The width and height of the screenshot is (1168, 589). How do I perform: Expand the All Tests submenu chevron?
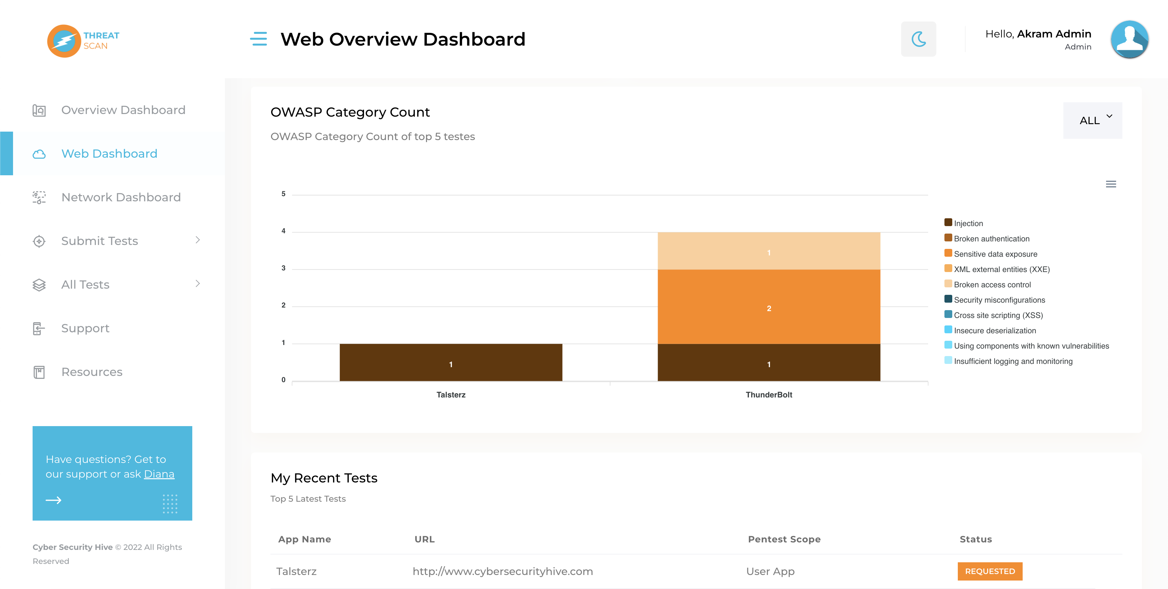point(198,284)
